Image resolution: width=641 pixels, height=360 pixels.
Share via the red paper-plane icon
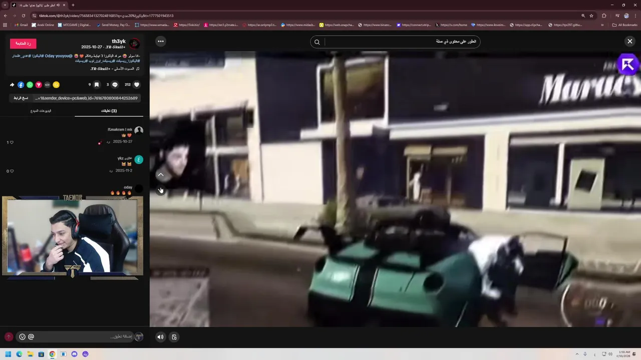coord(39,84)
